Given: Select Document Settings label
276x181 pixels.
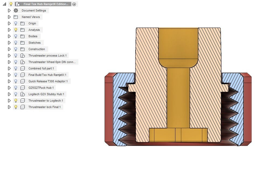Looking at the screenshot, I should click(x=34, y=10).
